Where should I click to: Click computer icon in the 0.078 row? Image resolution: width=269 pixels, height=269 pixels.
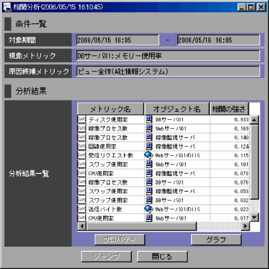click(x=149, y=173)
